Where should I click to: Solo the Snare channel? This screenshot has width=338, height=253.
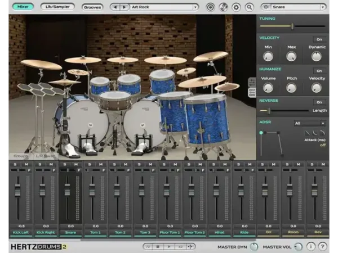coord(65,164)
